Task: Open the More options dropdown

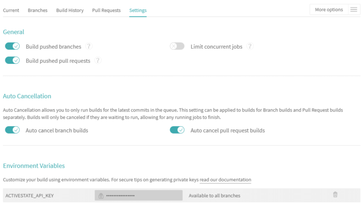Action: 329,9
